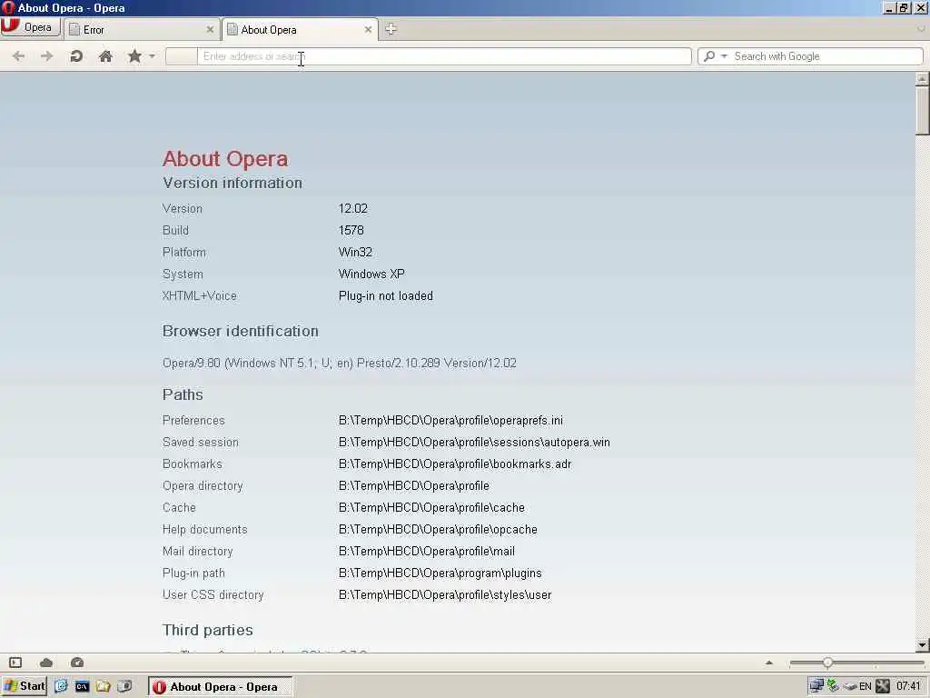Restore down the Opera window
The height and width of the screenshot is (698, 930).
point(904,7)
